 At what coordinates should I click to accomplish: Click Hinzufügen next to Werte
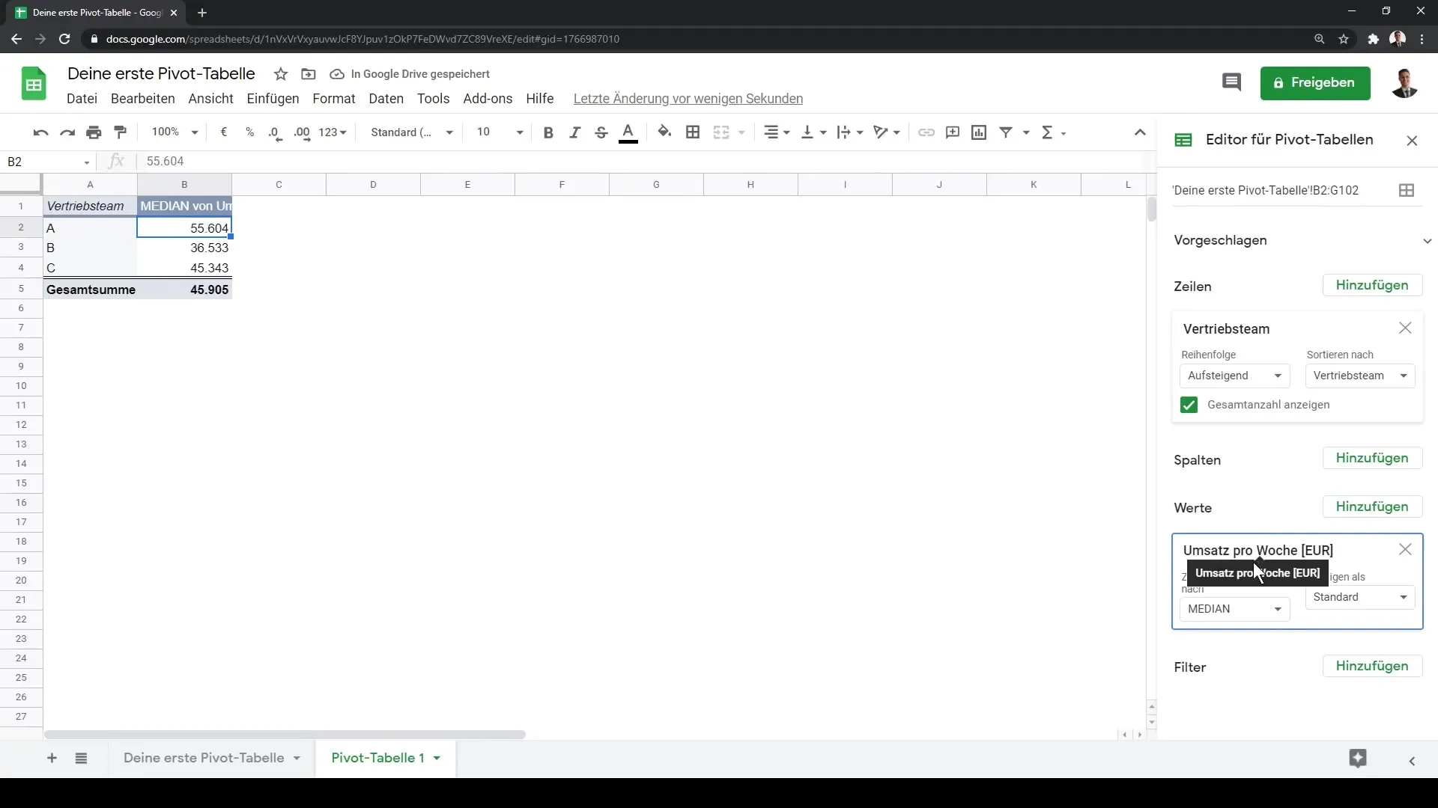pyautogui.click(x=1372, y=506)
